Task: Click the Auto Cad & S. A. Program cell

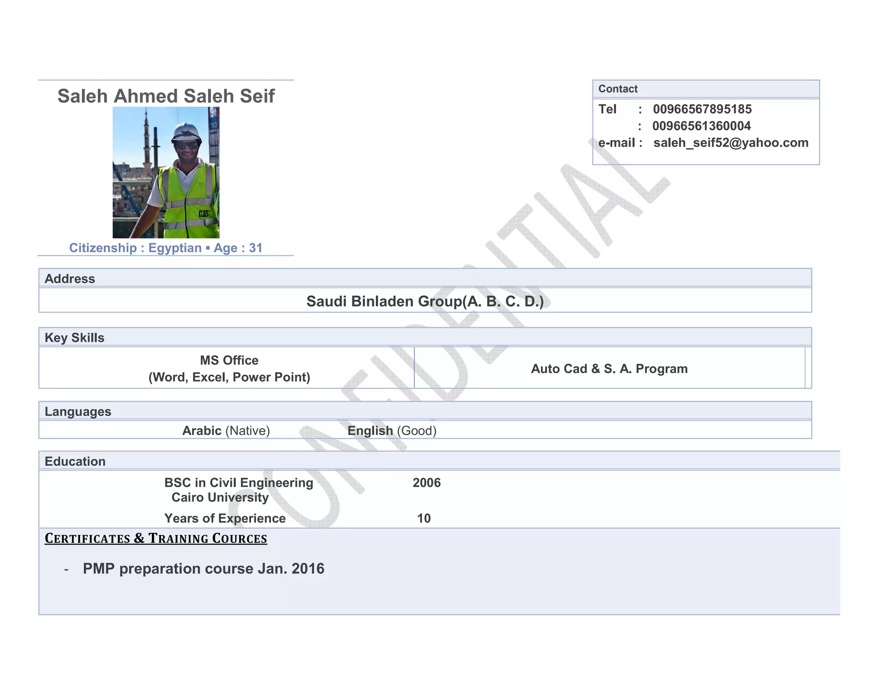Action: coord(609,369)
